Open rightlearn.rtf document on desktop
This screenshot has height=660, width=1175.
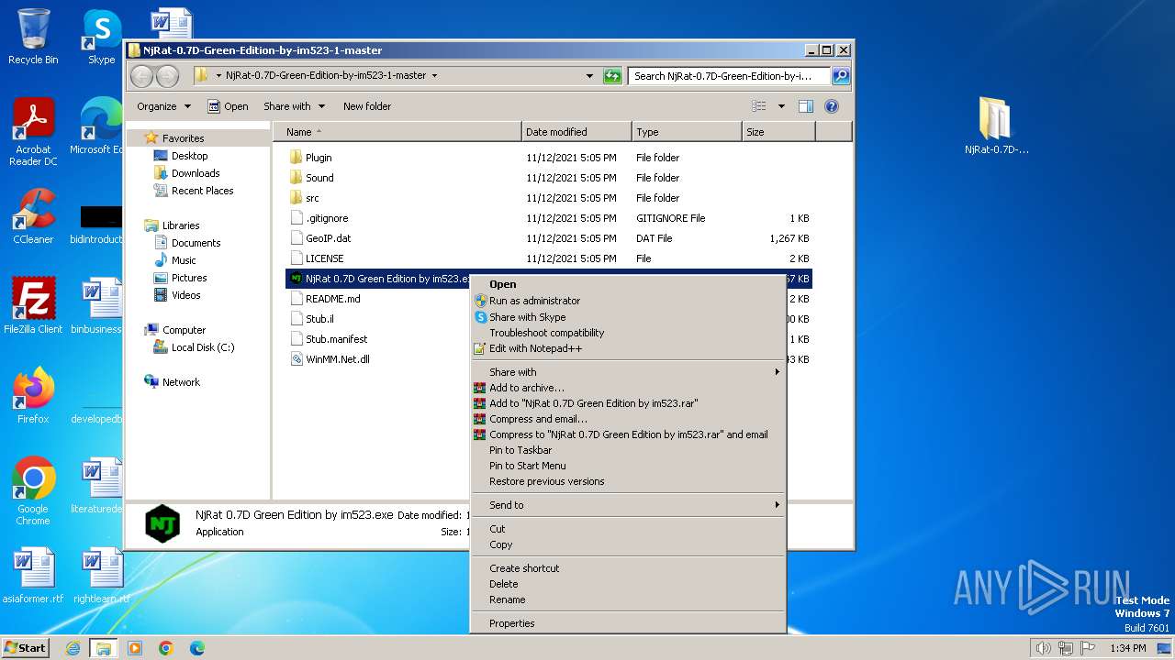[x=101, y=576]
